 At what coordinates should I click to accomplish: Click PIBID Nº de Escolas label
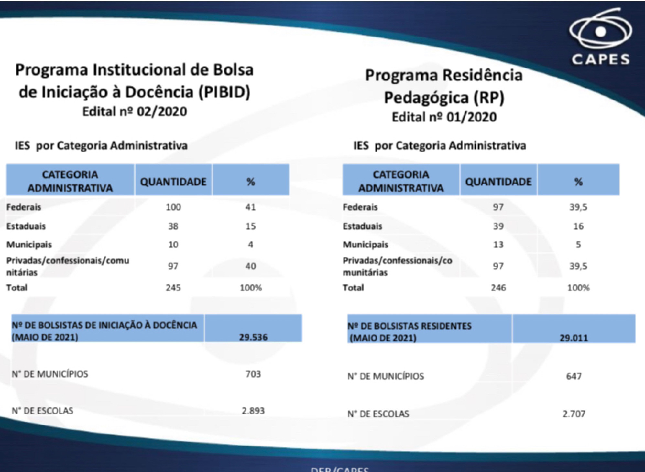pos(42,411)
